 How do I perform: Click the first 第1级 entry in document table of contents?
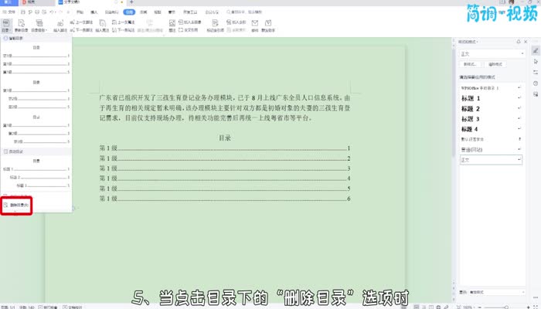point(108,148)
